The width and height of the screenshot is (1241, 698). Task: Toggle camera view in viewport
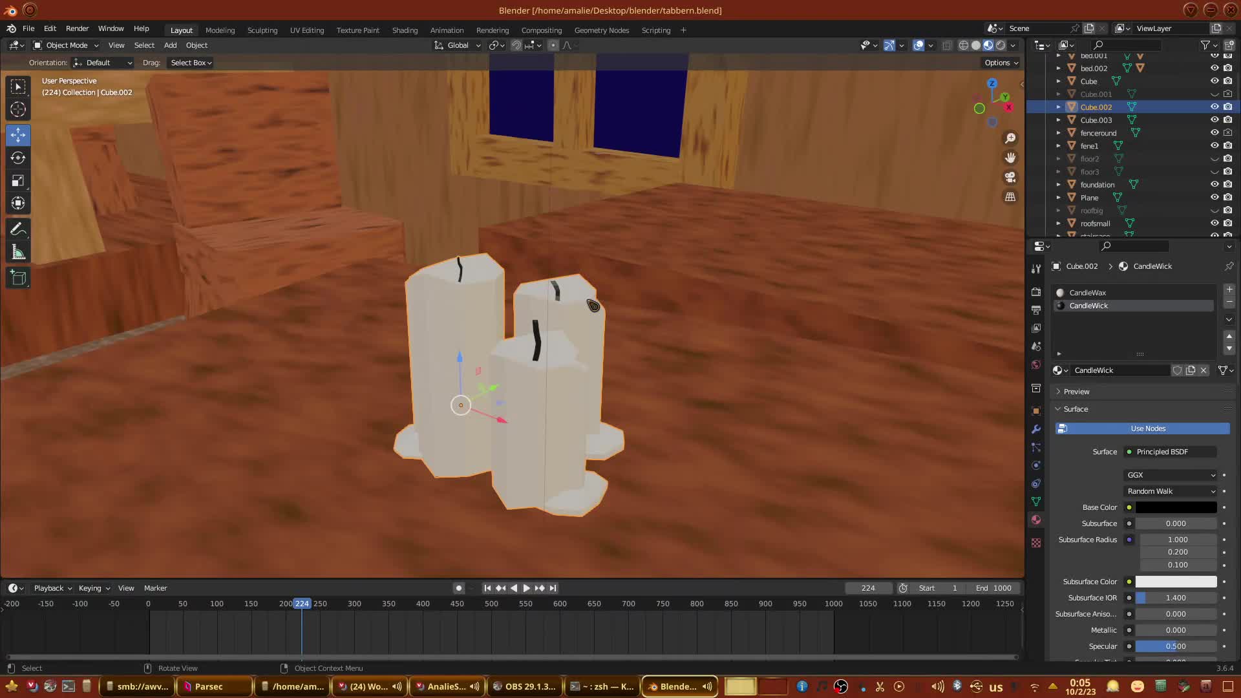[1010, 177]
